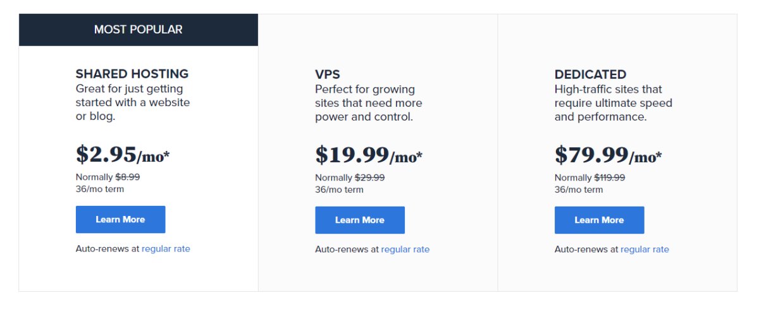
Task: Click the Dedicated high-traffic description text
Action: 614,103
